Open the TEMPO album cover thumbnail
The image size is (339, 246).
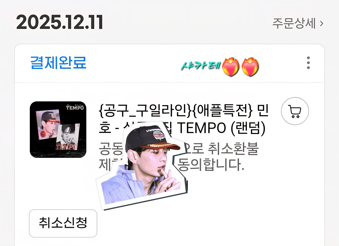[x=58, y=129]
